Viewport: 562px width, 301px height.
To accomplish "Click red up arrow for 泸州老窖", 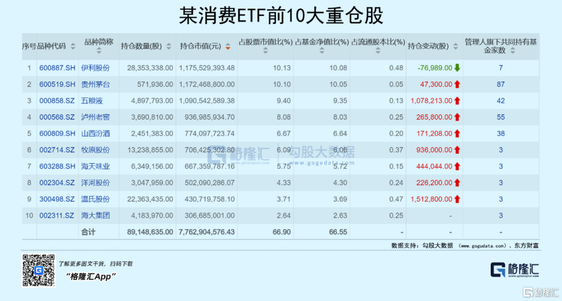I will point(457,117).
